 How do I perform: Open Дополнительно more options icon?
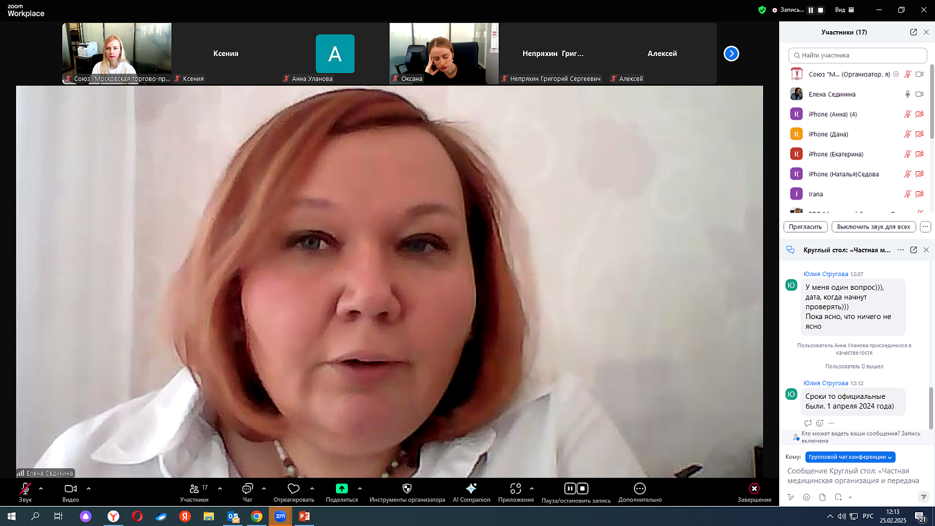click(640, 489)
